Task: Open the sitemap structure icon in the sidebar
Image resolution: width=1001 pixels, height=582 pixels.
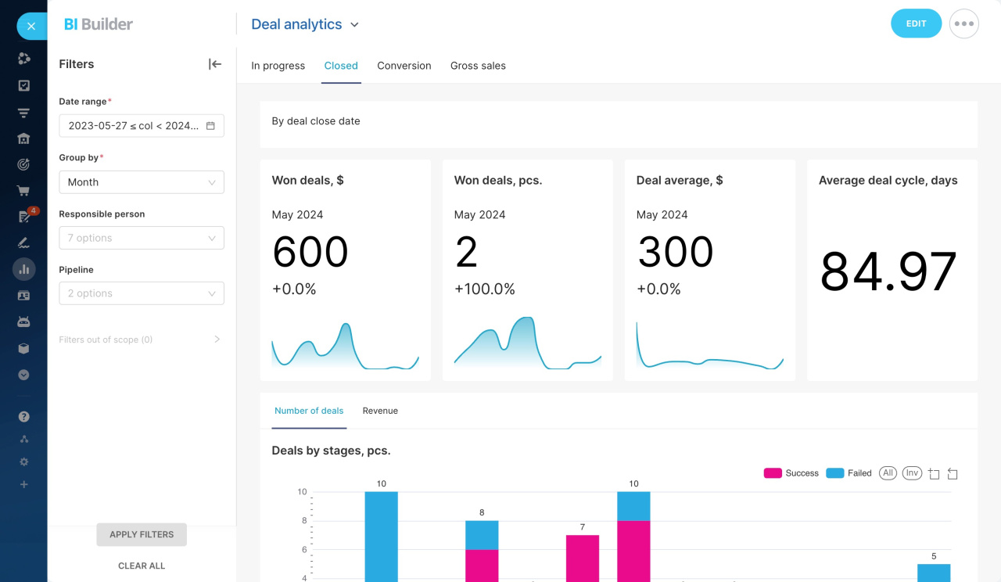Action: point(24,440)
